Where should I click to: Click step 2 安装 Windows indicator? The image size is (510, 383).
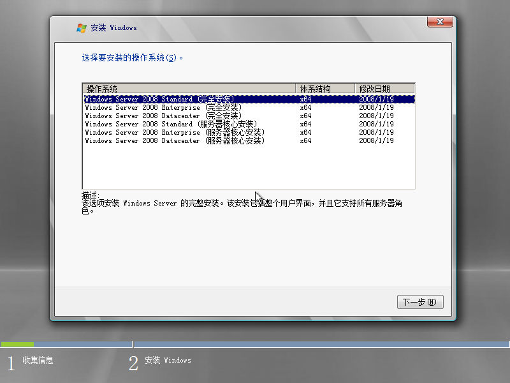tap(159, 361)
